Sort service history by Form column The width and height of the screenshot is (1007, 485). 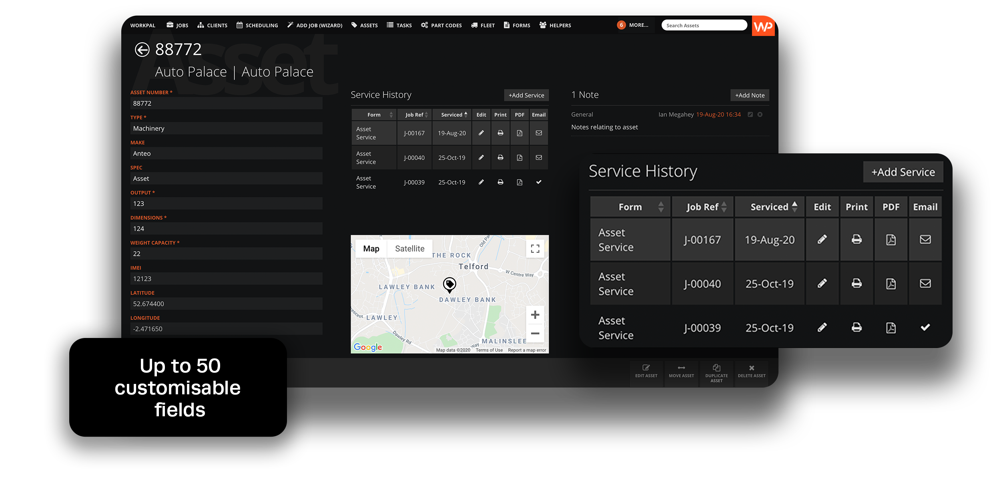coord(374,115)
